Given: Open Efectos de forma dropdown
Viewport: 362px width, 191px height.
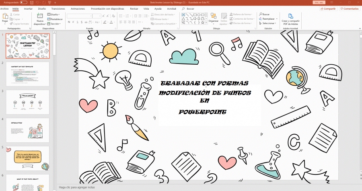Looking at the screenshot, I should click(241, 23).
